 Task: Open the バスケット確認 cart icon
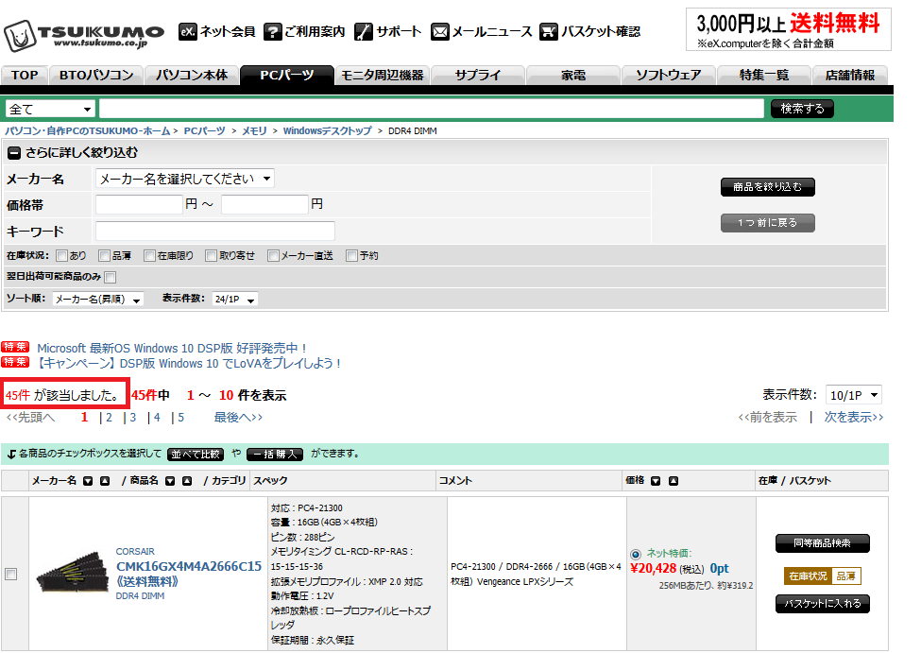[549, 32]
